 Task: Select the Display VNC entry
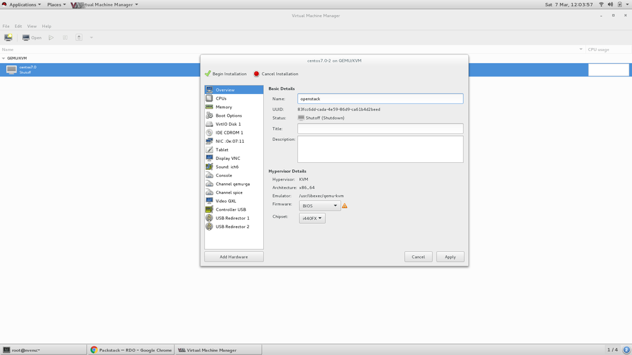tap(228, 159)
